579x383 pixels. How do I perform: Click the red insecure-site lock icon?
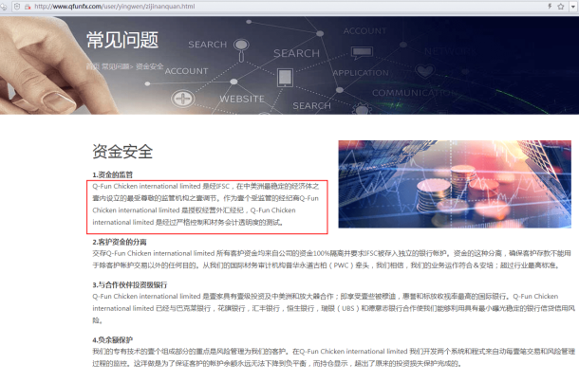28,7
